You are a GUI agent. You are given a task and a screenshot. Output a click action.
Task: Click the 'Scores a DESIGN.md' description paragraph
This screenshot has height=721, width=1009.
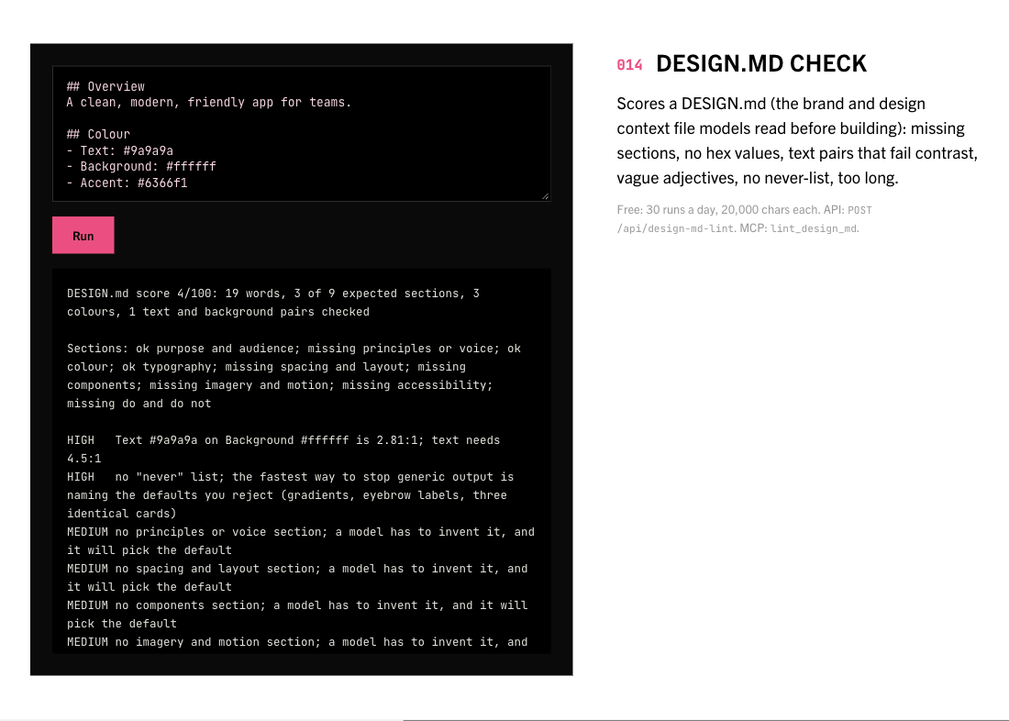(797, 140)
